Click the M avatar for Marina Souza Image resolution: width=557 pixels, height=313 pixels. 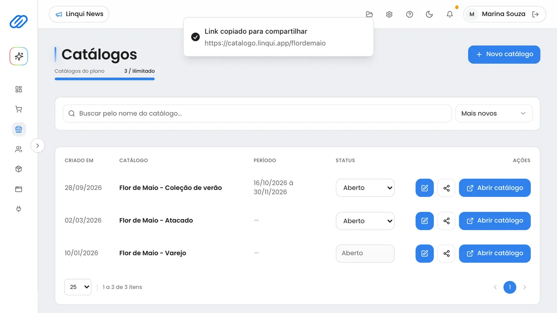pos(472,14)
